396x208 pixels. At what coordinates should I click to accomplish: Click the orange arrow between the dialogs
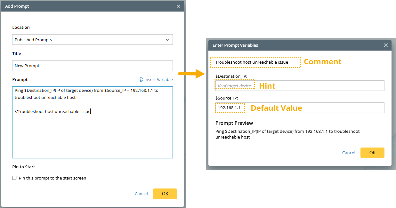[x=191, y=74]
